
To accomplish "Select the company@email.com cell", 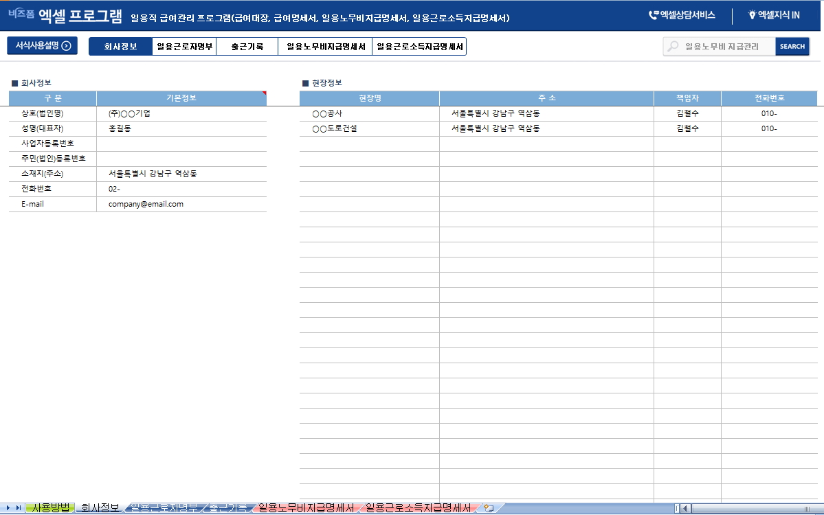I will click(x=181, y=204).
